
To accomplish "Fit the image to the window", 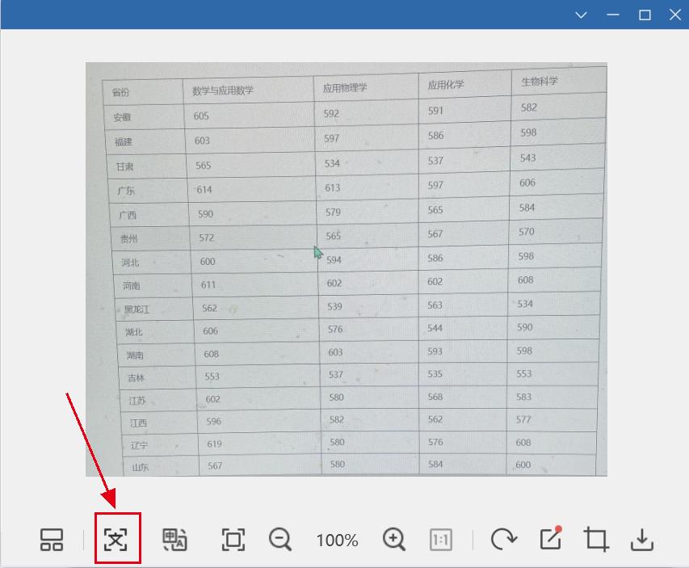I will click(x=232, y=540).
